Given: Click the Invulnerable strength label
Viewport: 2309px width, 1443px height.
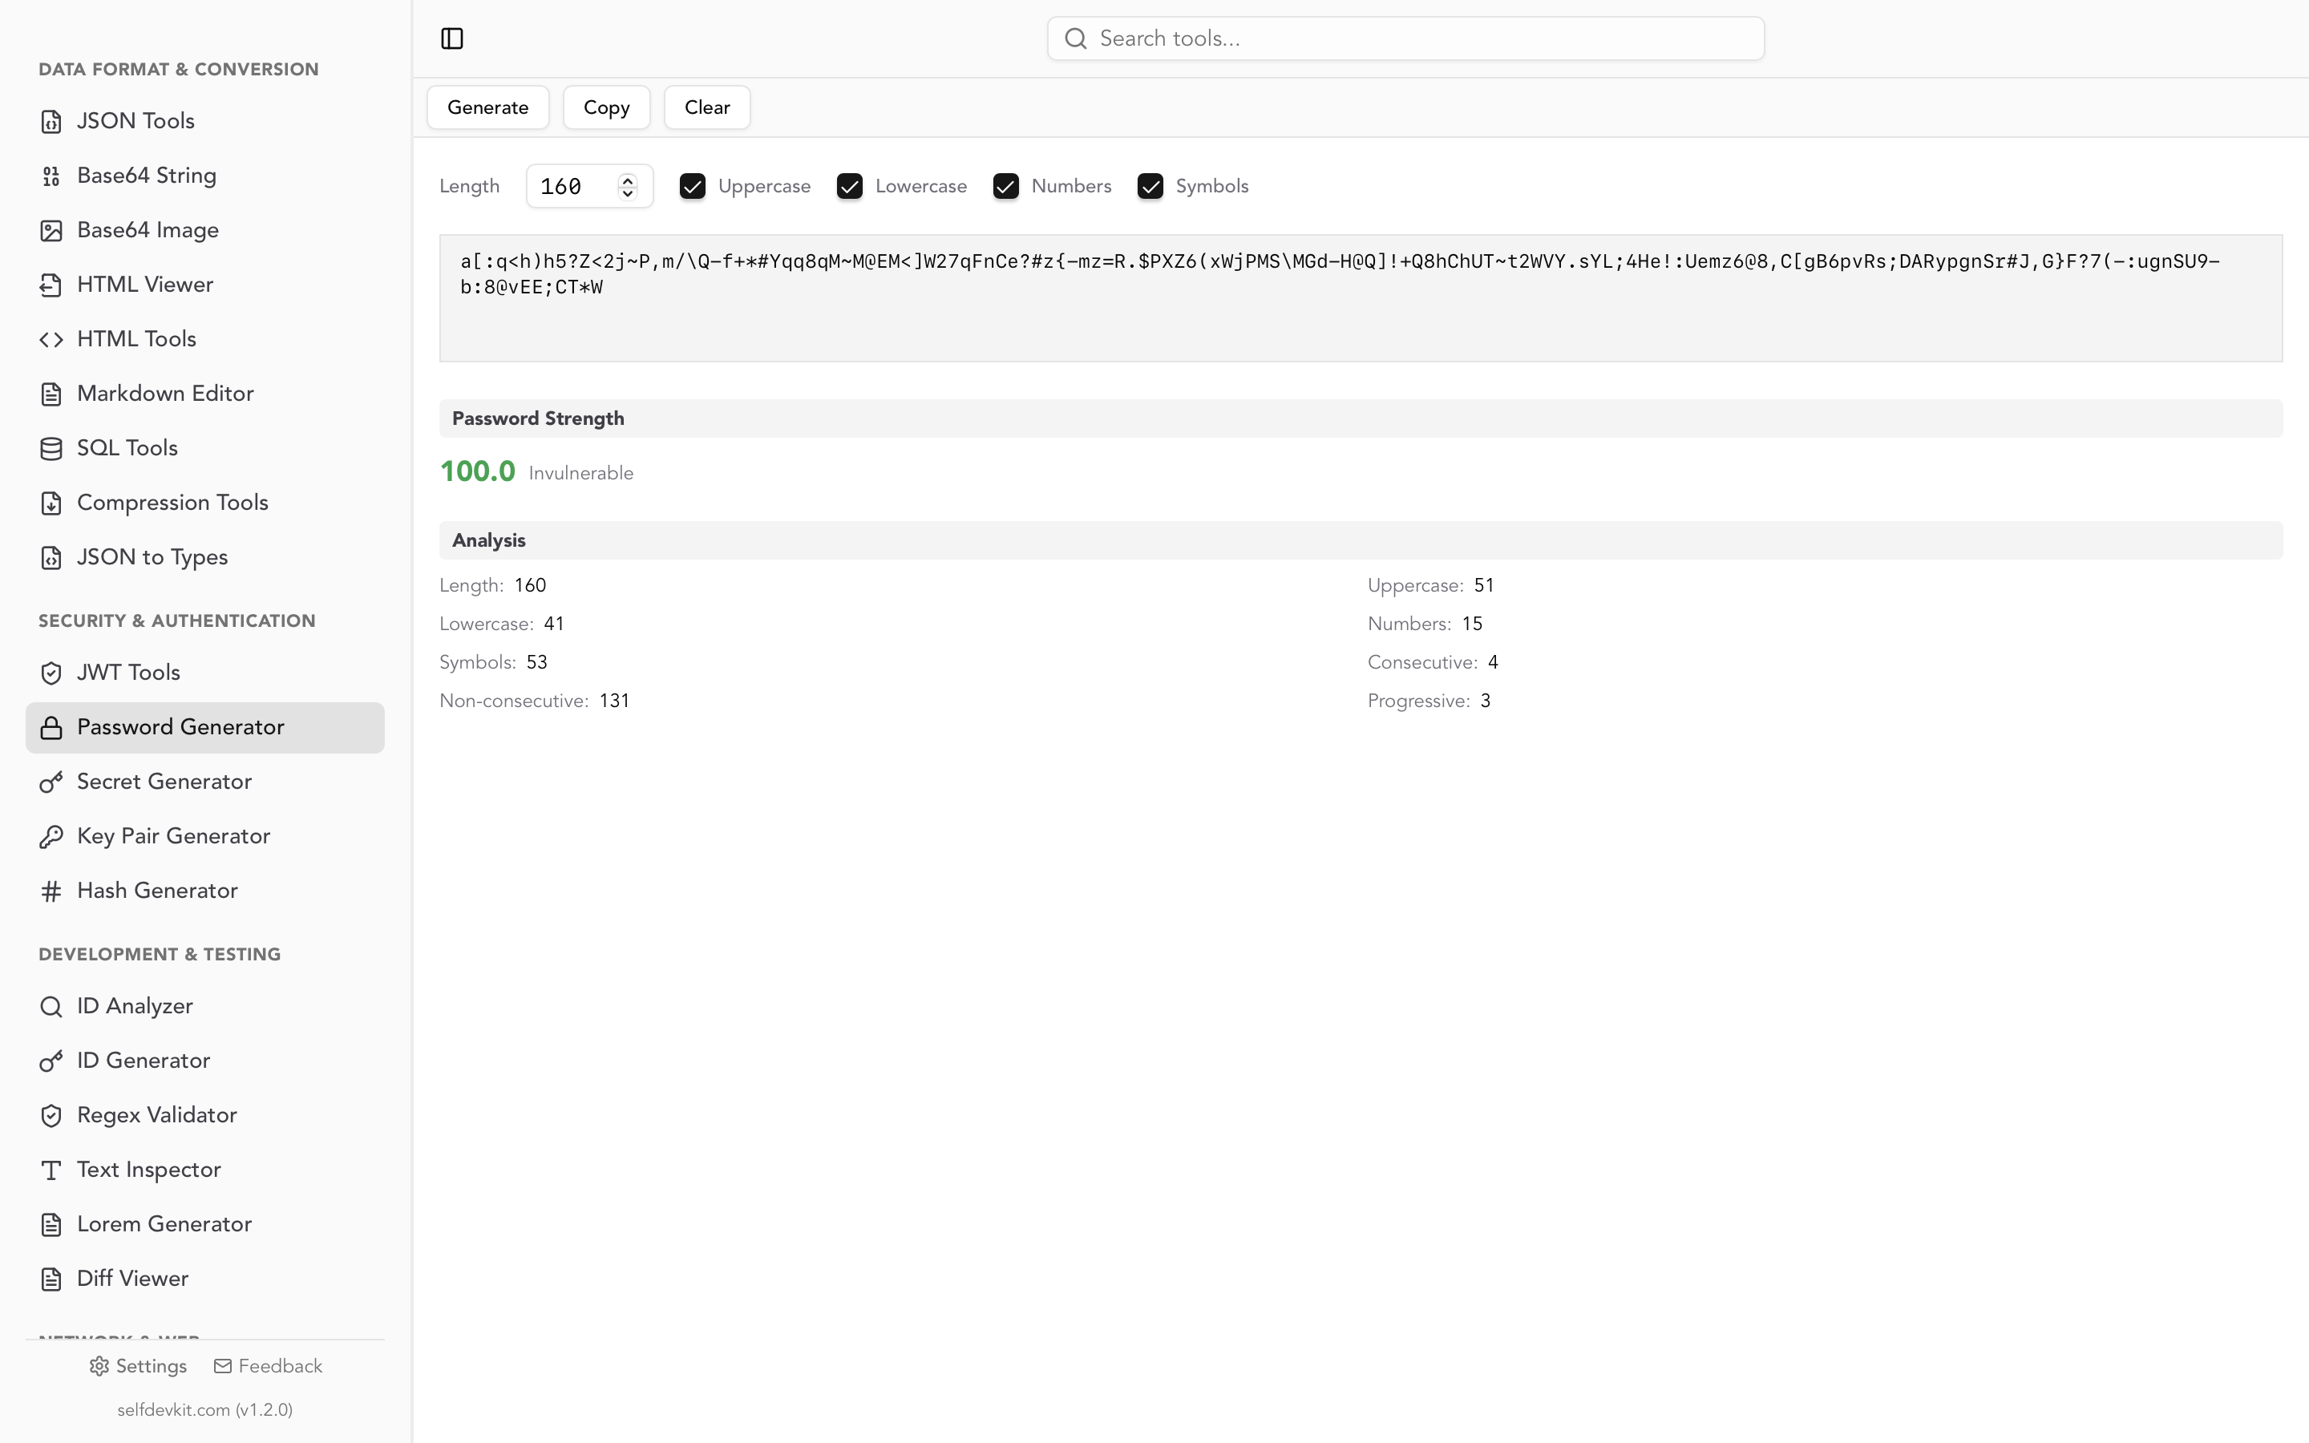Looking at the screenshot, I should coord(581,473).
